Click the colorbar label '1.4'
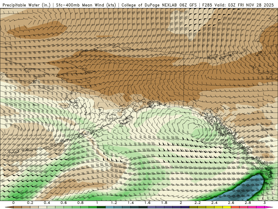 [131, 203]
